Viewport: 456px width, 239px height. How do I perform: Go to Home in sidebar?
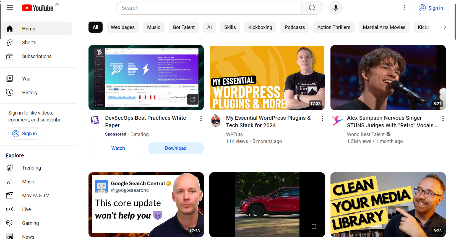(x=37, y=28)
